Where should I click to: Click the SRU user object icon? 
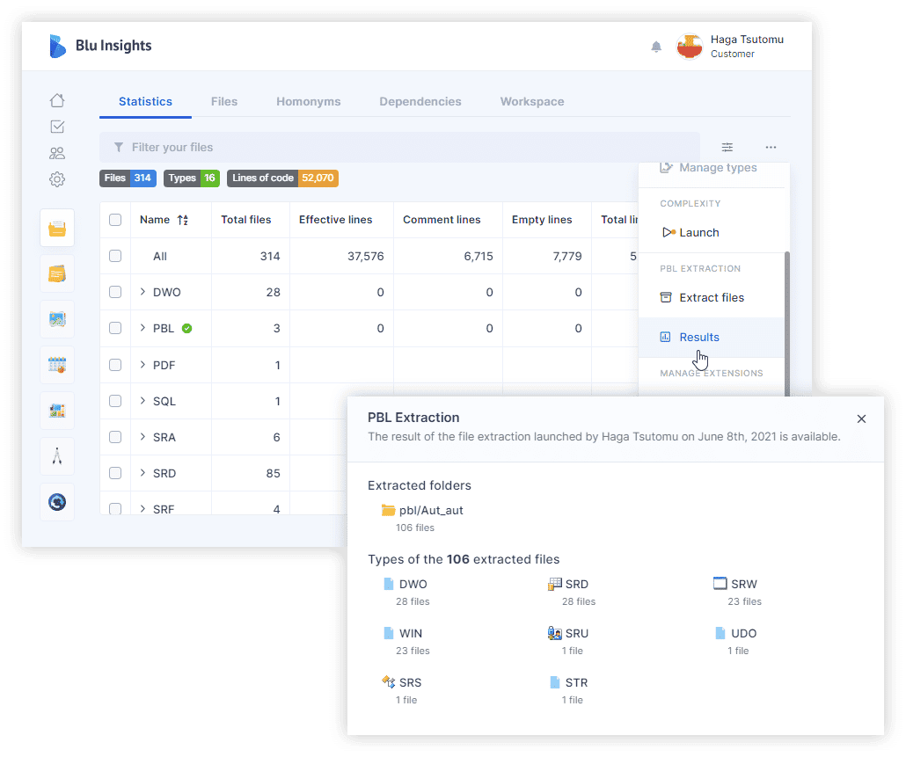pos(555,633)
